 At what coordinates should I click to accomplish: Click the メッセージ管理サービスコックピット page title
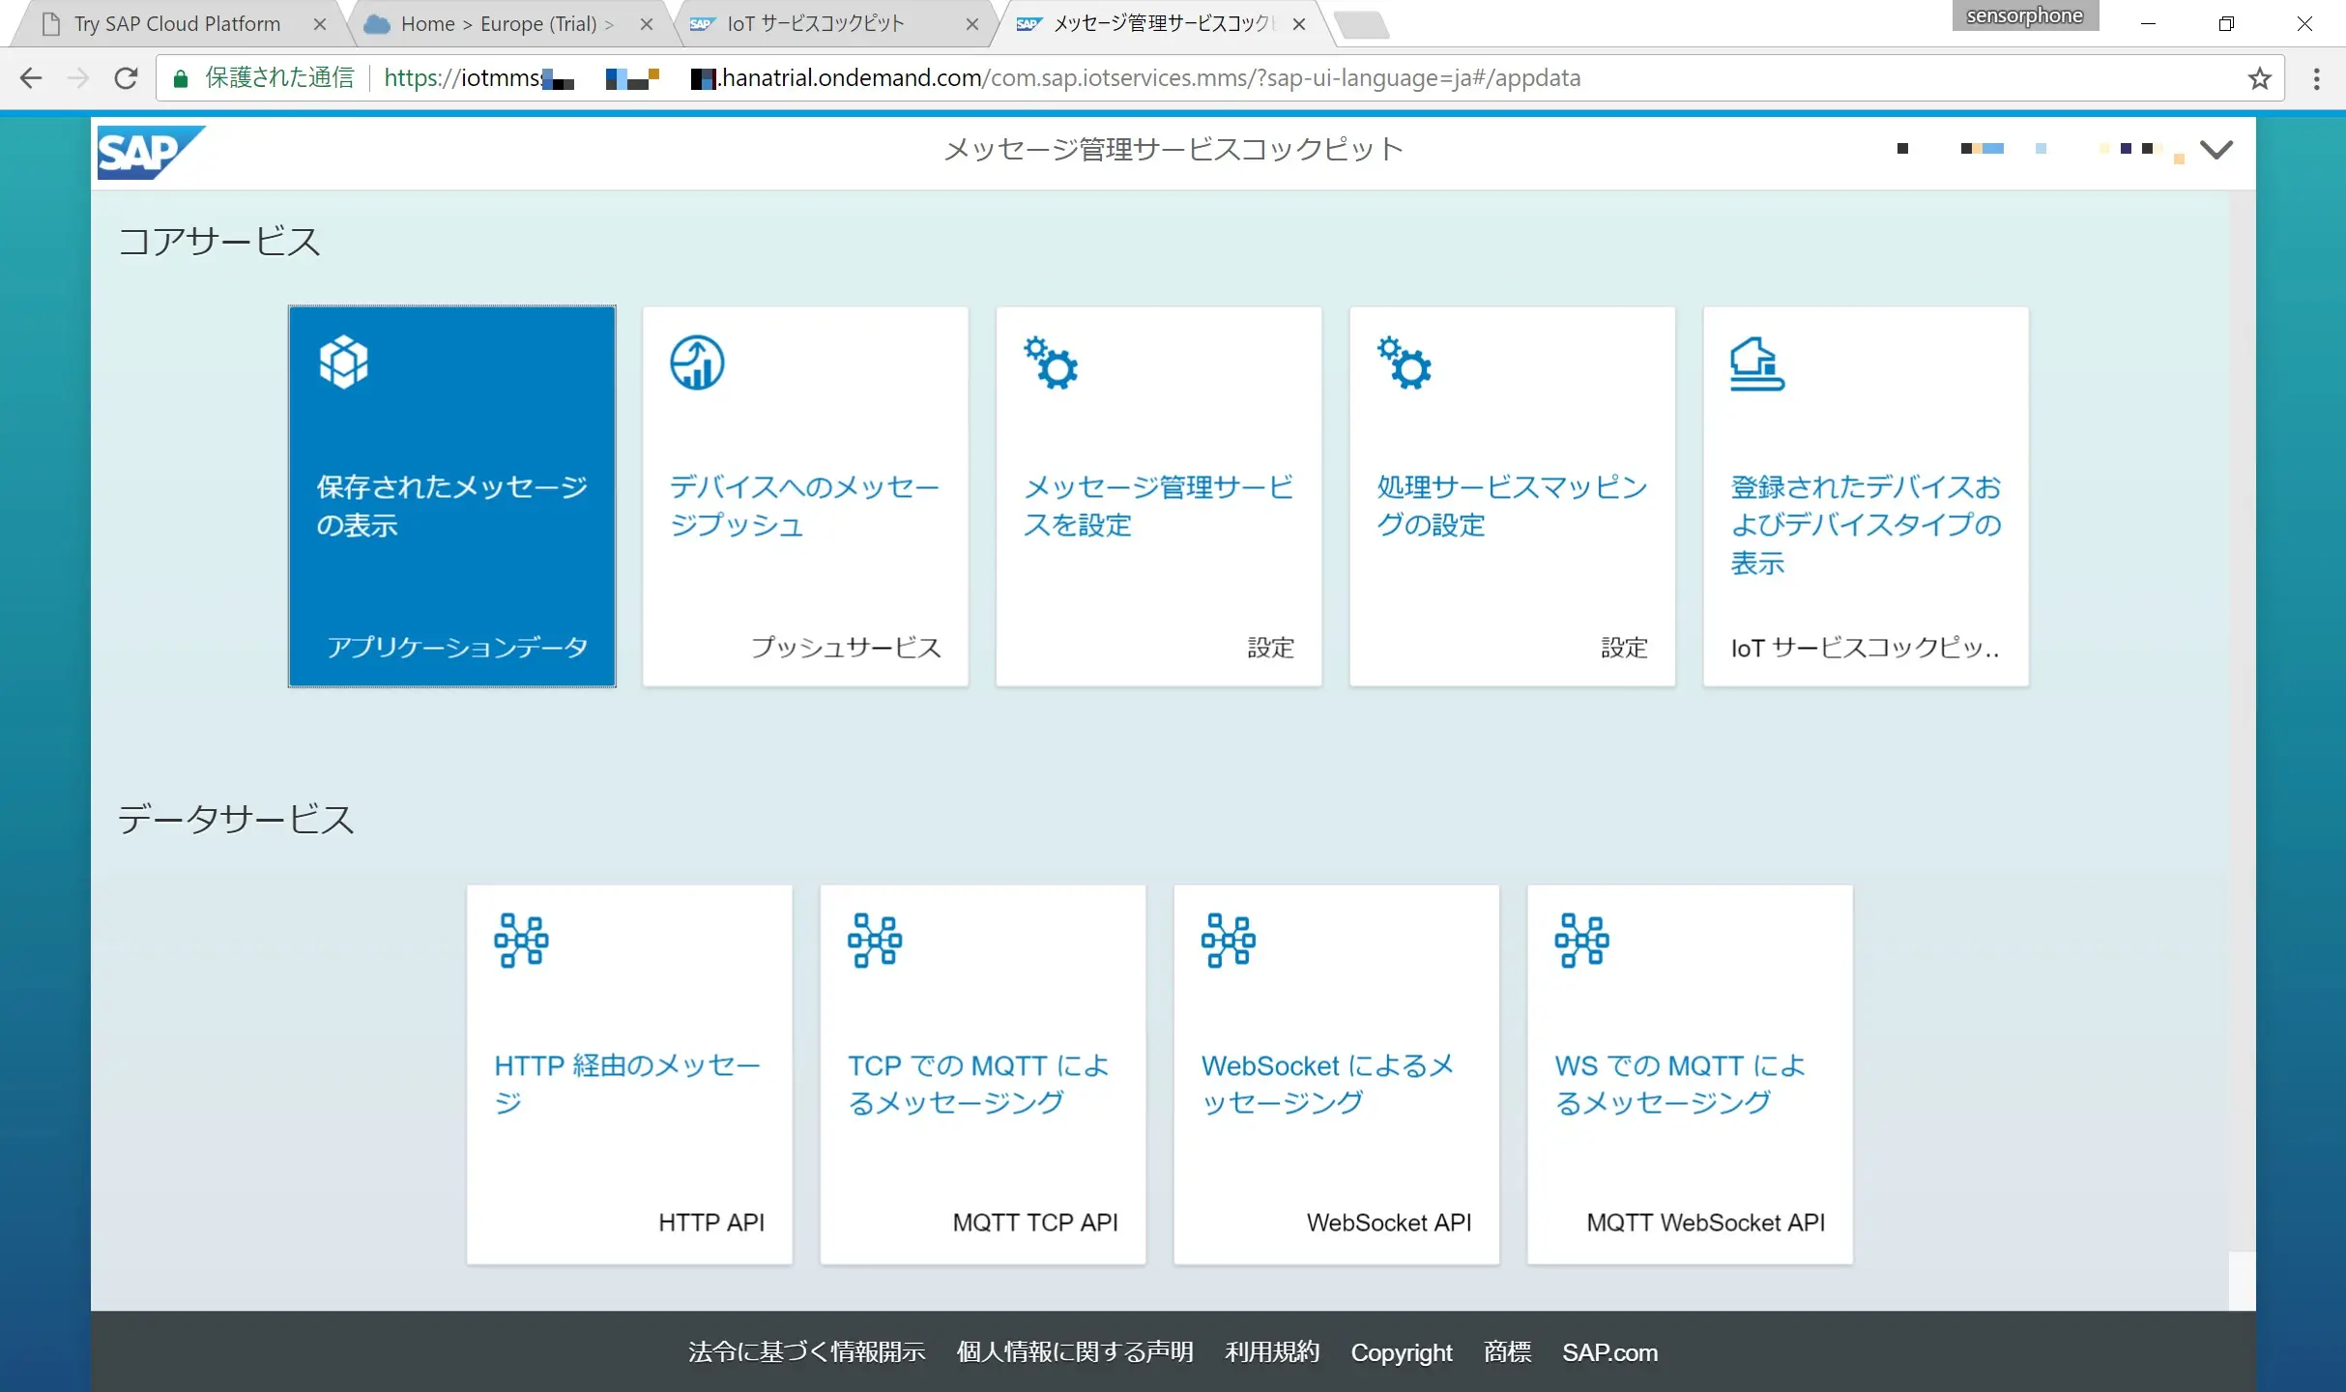coord(1173,149)
